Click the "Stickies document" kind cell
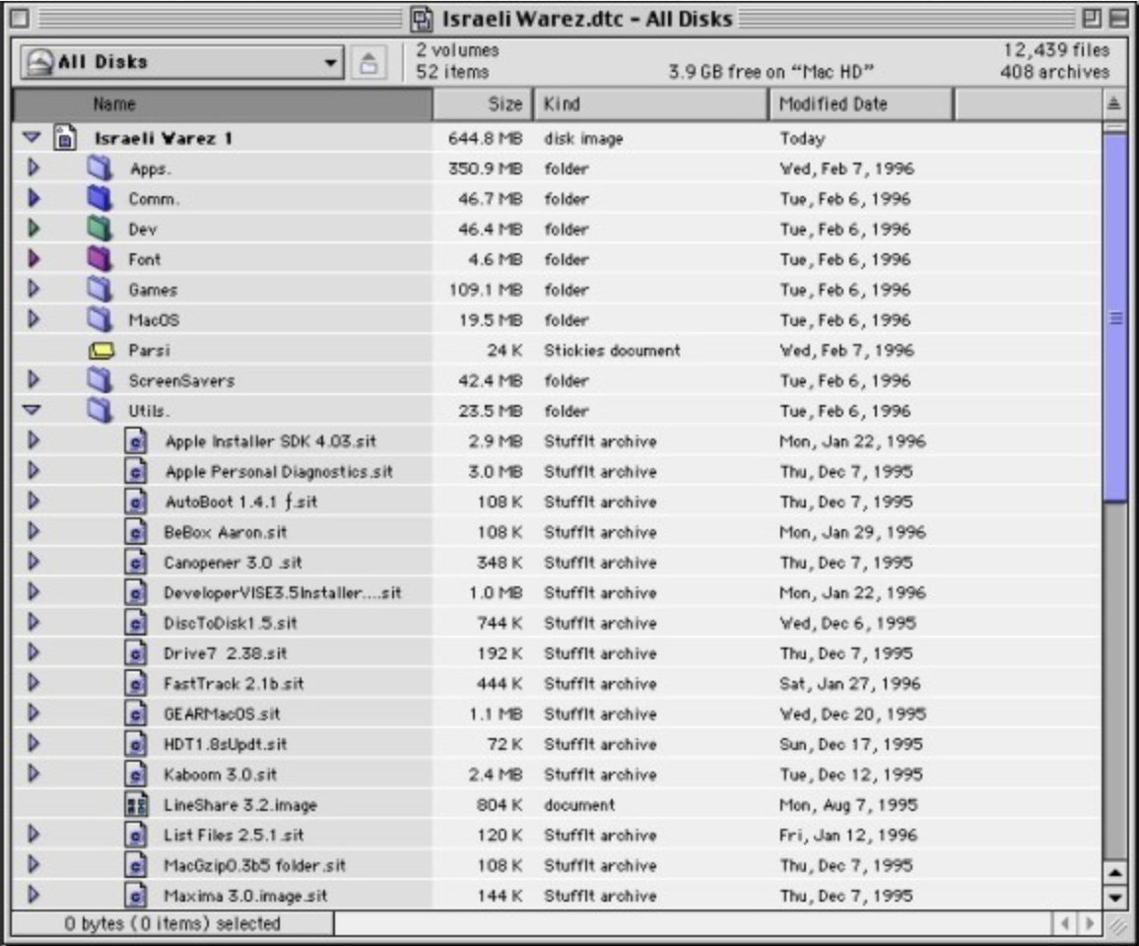The width and height of the screenshot is (1139, 946). (612, 350)
